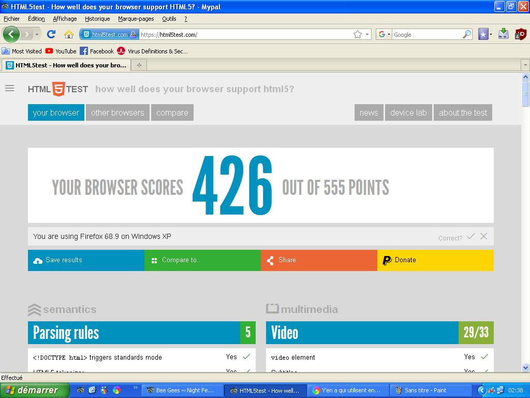Expand hidden system tray icons arrow
Image resolution: width=530 pixels, height=398 pixels.
[481, 391]
